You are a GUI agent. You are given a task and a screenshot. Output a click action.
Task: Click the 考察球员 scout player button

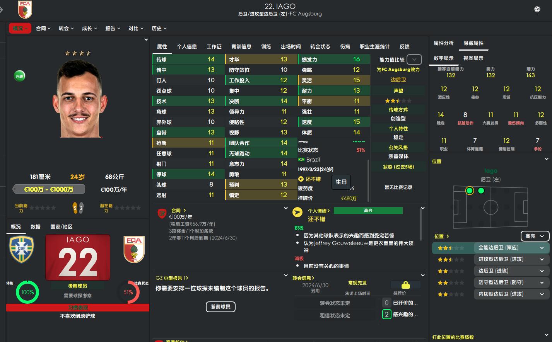point(220,307)
